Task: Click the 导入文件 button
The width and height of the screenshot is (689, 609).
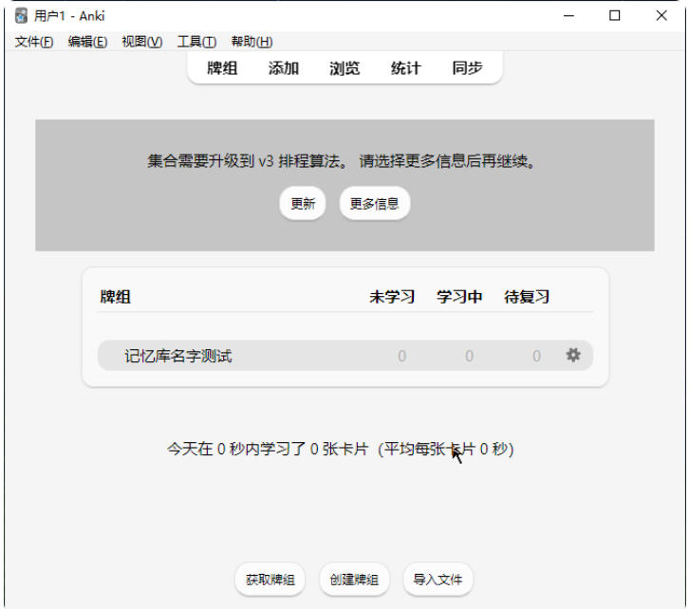Action: 438,580
